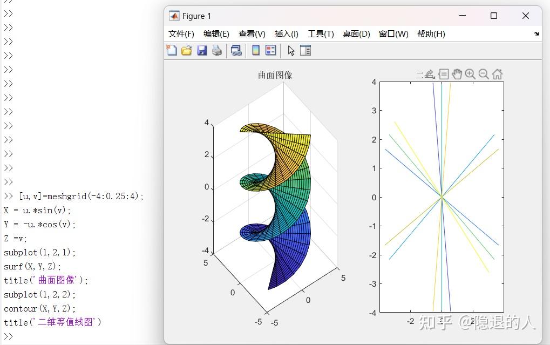Click the 'Z =v;' code line

point(15,239)
